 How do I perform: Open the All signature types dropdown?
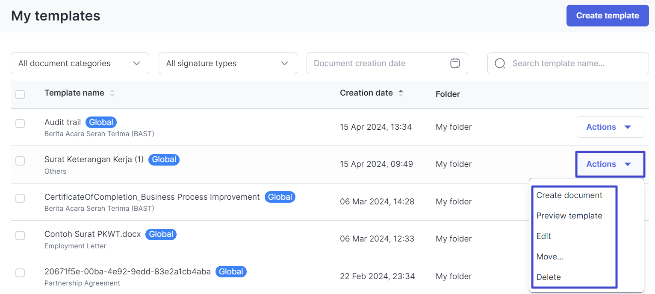click(228, 64)
